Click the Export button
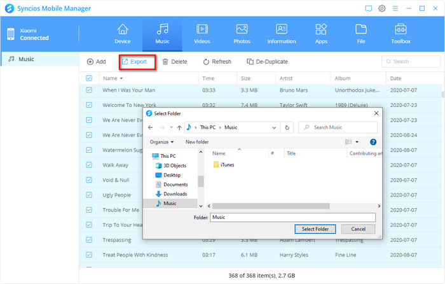The image size is (445, 284). (135, 62)
